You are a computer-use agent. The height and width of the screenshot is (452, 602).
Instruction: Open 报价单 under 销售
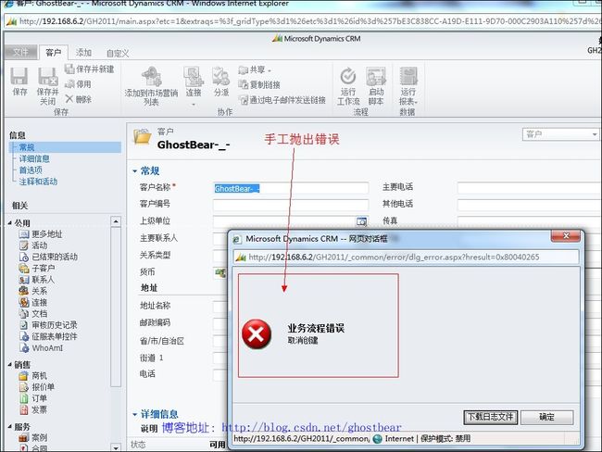(37, 387)
